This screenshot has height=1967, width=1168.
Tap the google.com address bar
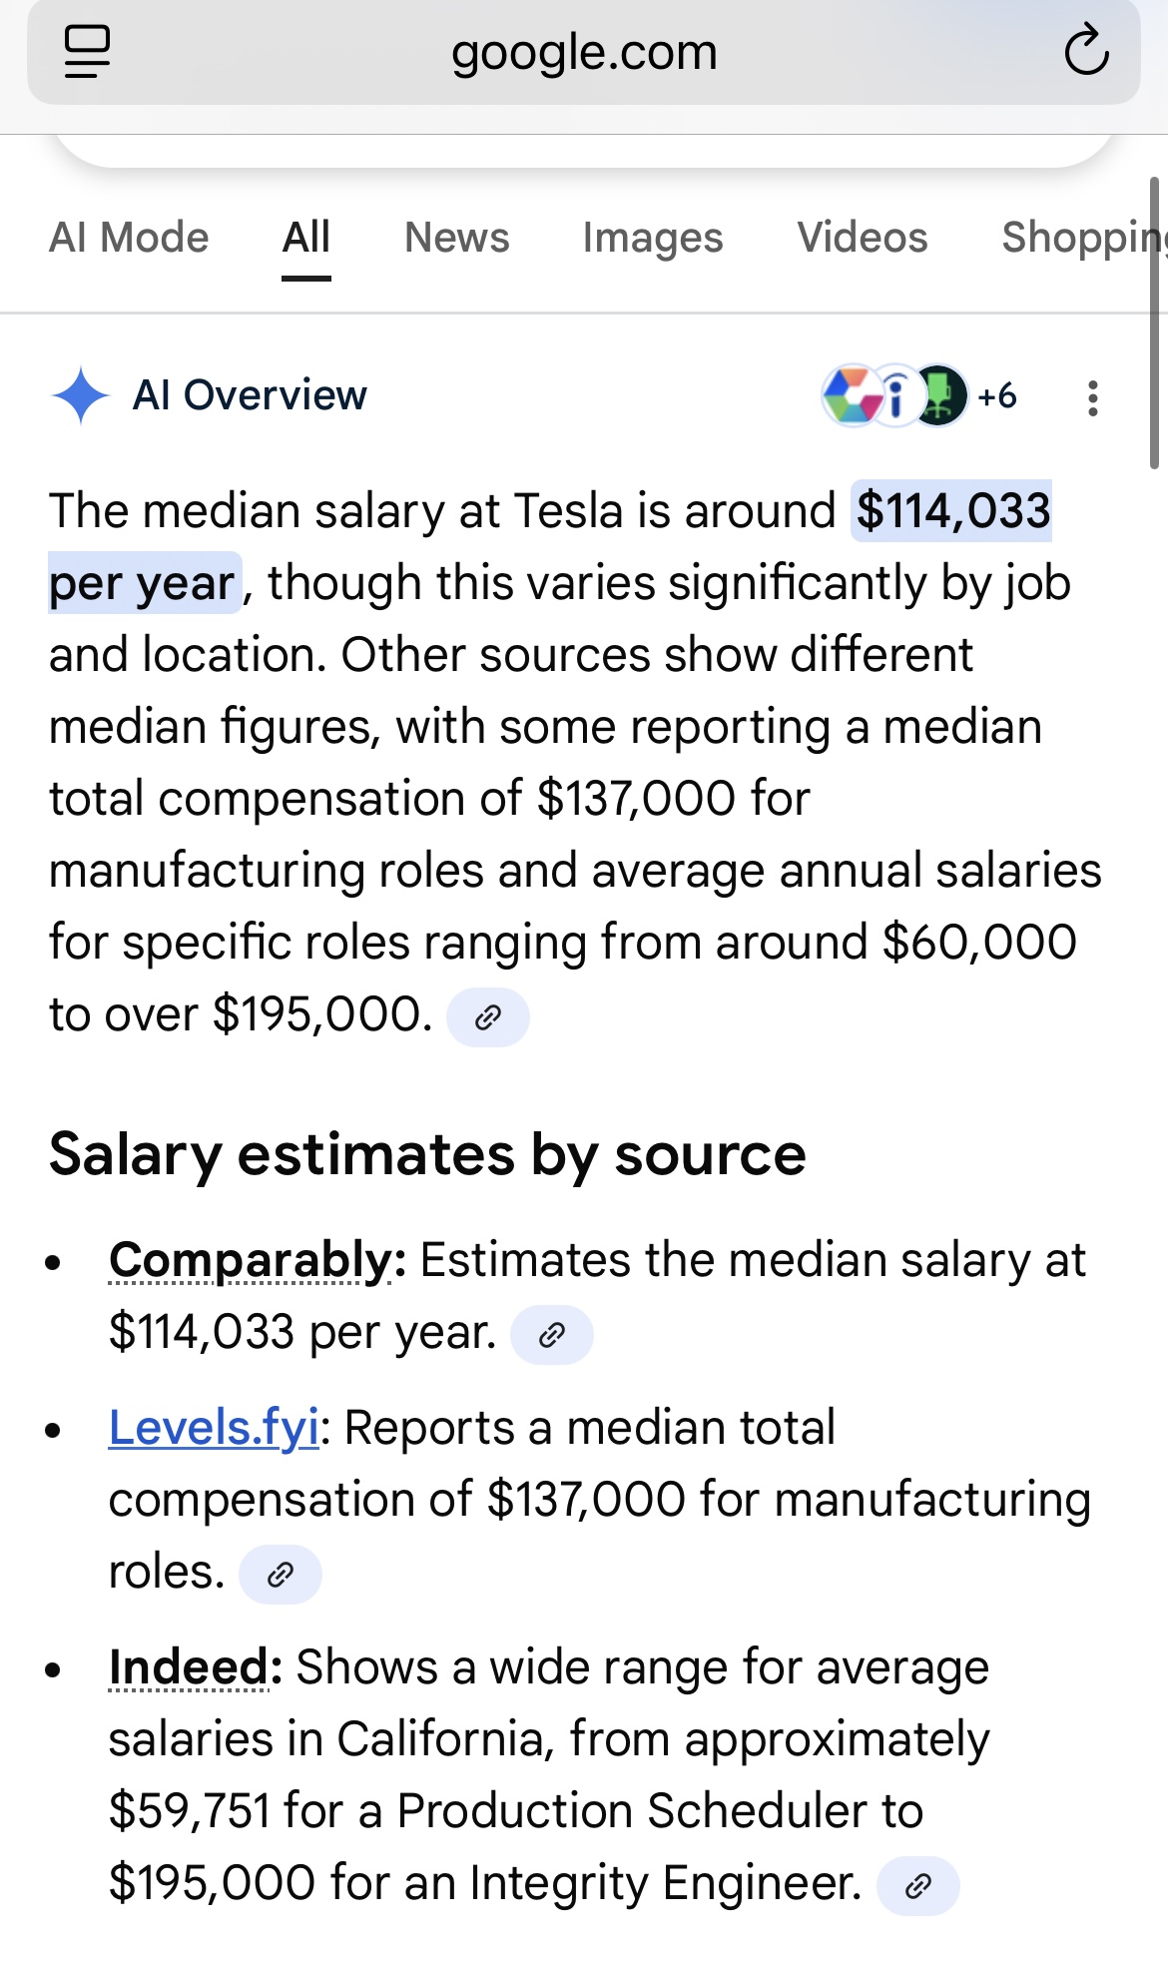coord(584,52)
